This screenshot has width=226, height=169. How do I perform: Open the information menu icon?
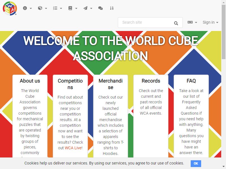click(25, 8)
